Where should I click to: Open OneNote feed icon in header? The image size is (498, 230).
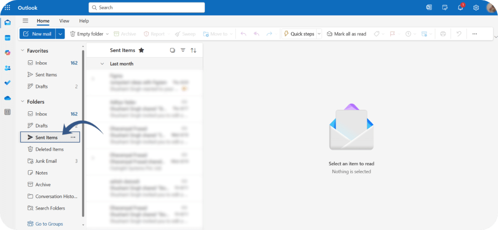tap(429, 8)
